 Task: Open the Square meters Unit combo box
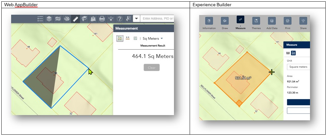coord(299,67)
